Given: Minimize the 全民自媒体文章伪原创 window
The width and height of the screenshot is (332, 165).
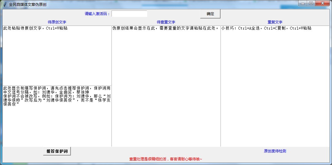Looking at the screenshot, I should (x=303, y=3).
